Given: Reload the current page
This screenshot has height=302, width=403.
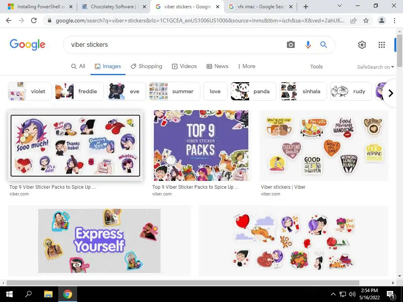Looking at the screenshot, I should pyautogui.click(x=34, y=20).
